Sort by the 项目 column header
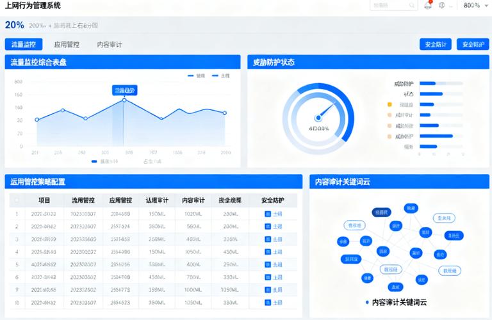 pyautogui.click(x=44, y=200)
